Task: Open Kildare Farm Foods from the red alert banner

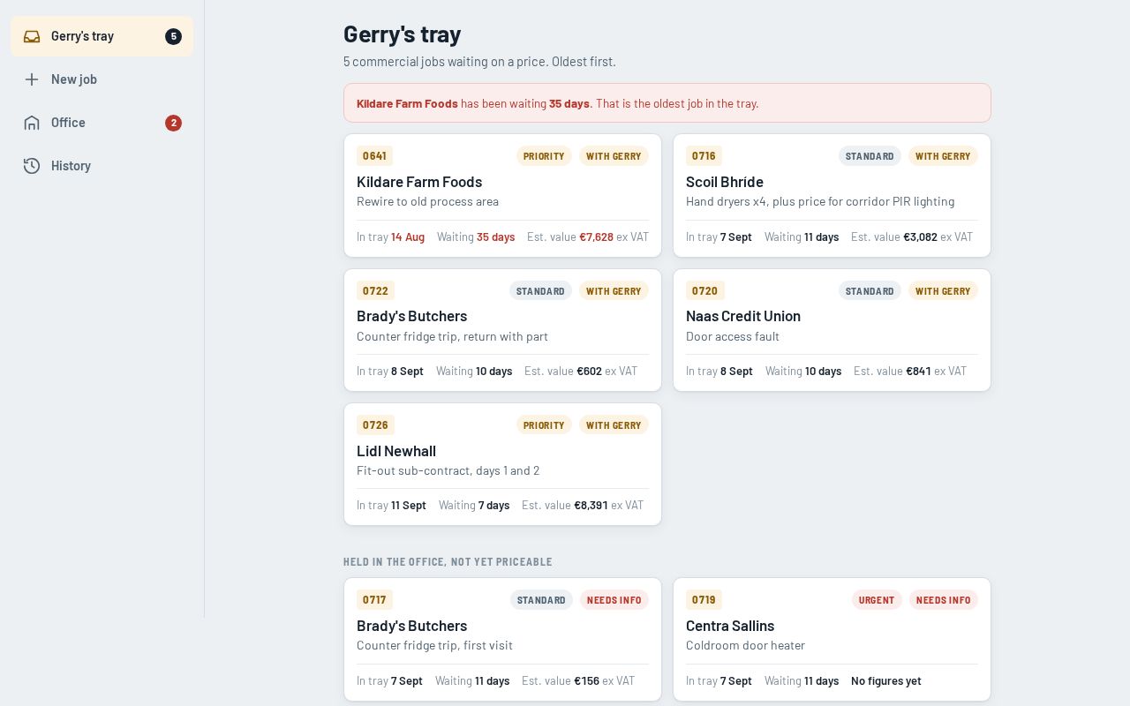Action: coord(407,103)
